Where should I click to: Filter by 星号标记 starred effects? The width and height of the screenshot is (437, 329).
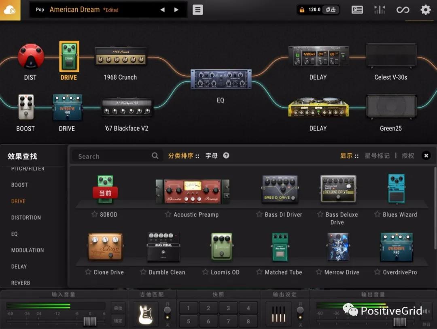[377, 155]
